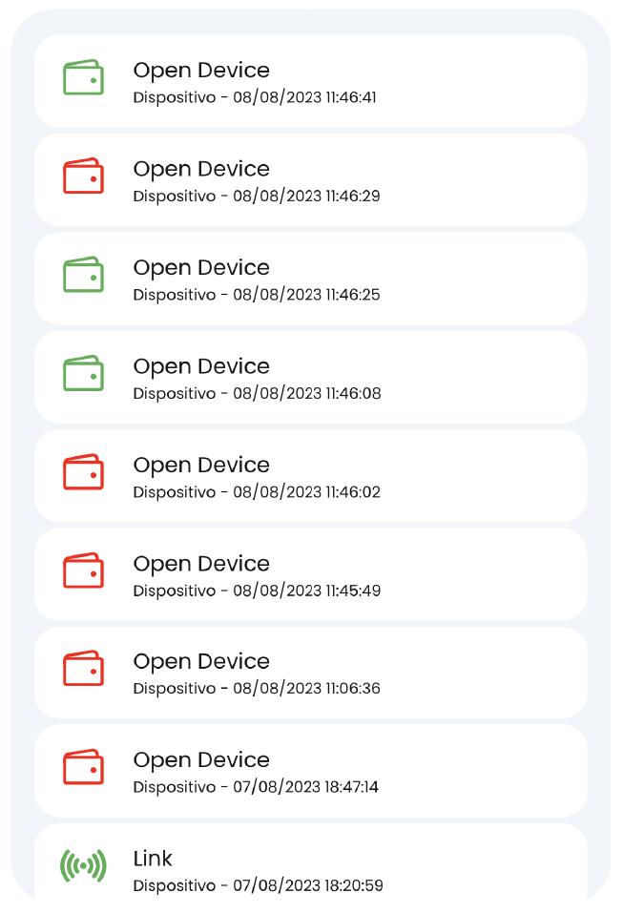Click the green wallet icon for 11:46:41 event

(83, 78)
